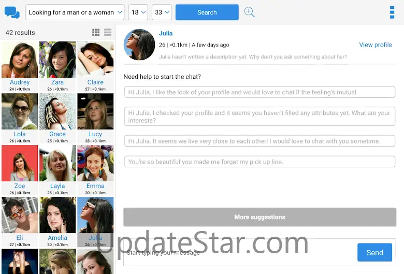The width and height of the screenshot is (404, 274).
Task: Open Zara's profile photo
Action: coord(57,60)
